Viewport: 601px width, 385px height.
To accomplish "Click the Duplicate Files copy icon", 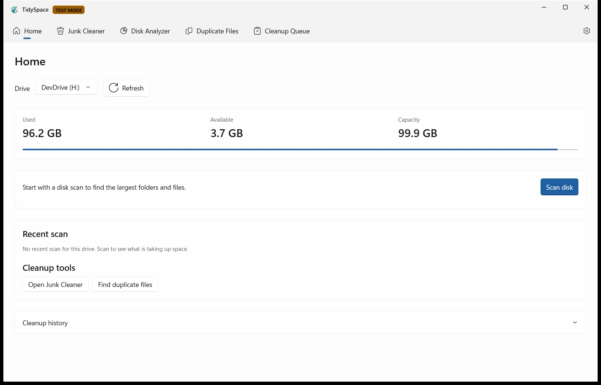I will click(189, 31).
